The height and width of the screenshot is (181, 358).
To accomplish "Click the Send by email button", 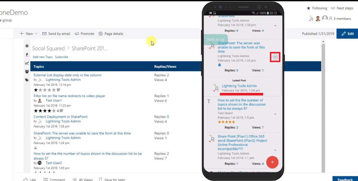I will click(x=56, y=34).
